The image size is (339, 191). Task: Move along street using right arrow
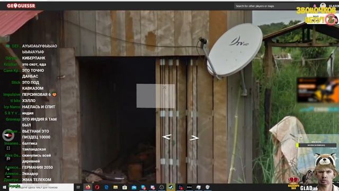(x=194, y=138)
